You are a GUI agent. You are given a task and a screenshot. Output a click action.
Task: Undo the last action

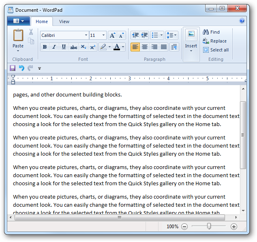point(21,68)
